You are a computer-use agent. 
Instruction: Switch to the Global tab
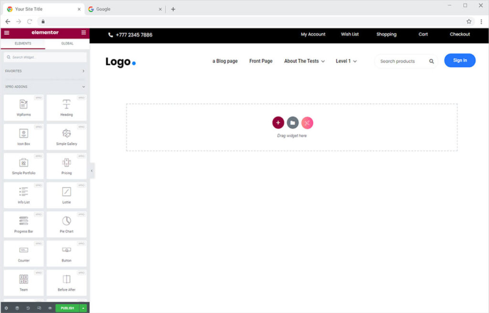67,43
